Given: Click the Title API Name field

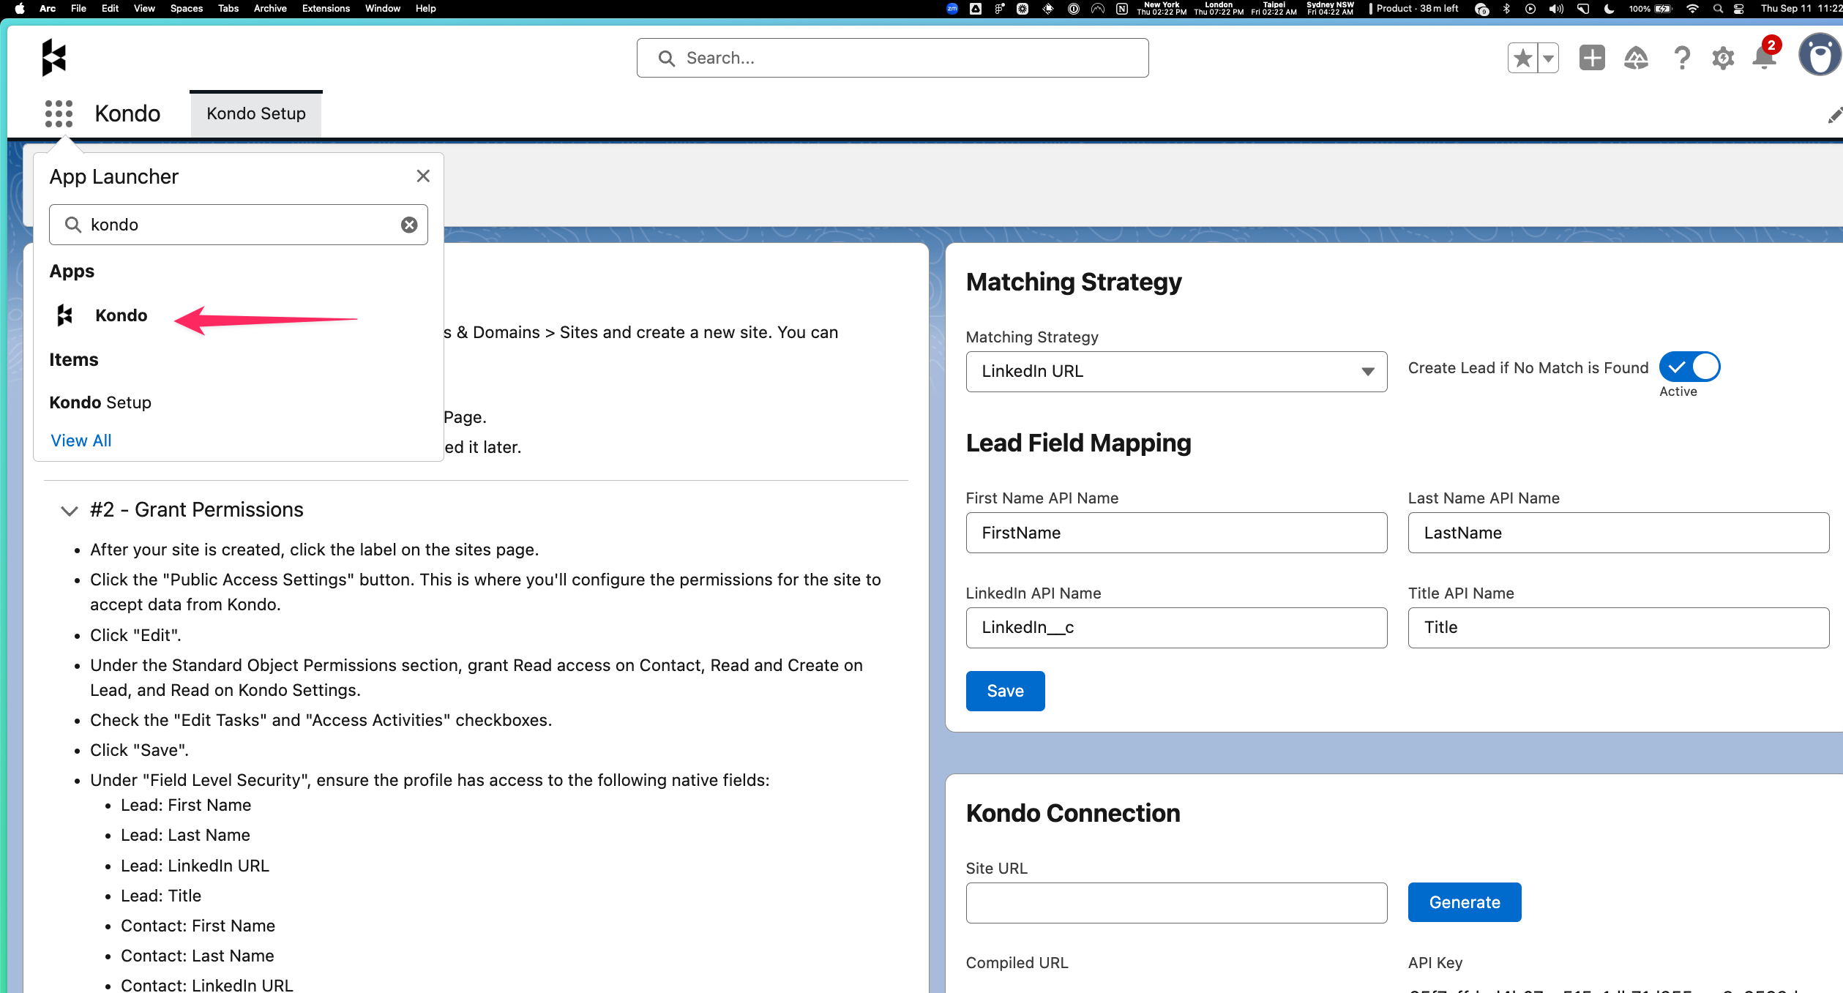Looking at the screenshot, I should [x=1618, y=628].
